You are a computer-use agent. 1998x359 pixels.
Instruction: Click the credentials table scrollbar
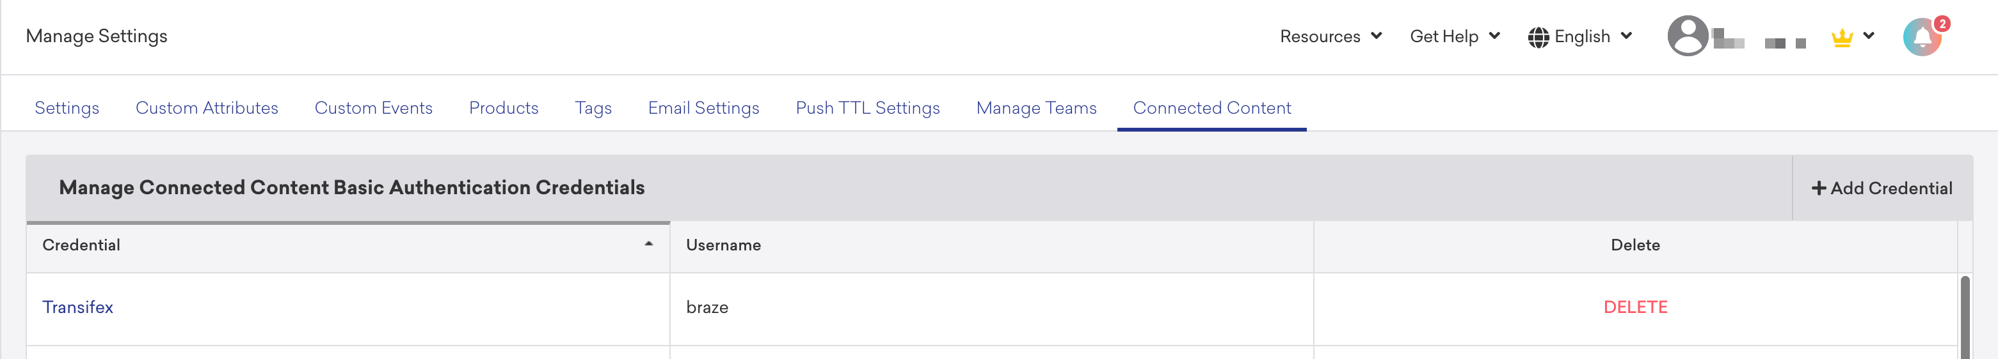(1965, 317)
